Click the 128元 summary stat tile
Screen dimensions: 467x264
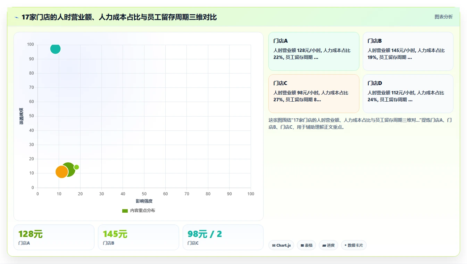[54, 237]
